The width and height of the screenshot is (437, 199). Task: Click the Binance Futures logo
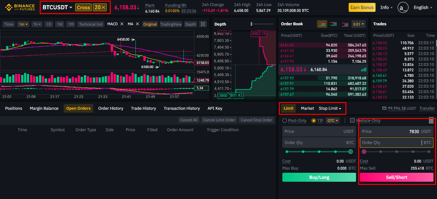pyautogui.click(x=20, y=7)
